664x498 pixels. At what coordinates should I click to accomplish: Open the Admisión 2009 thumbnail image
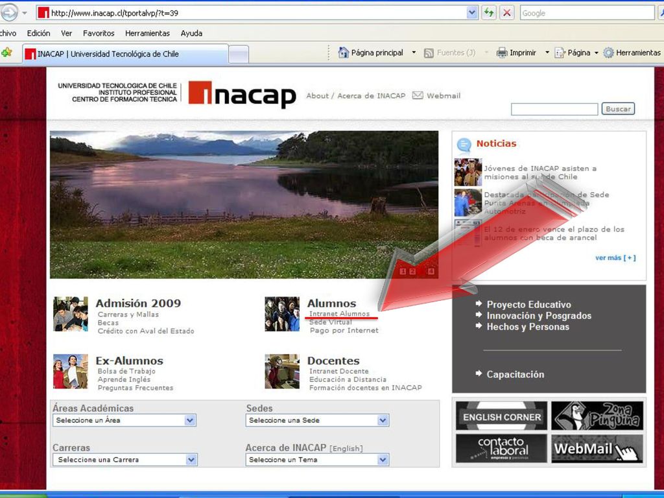[71, 314]
